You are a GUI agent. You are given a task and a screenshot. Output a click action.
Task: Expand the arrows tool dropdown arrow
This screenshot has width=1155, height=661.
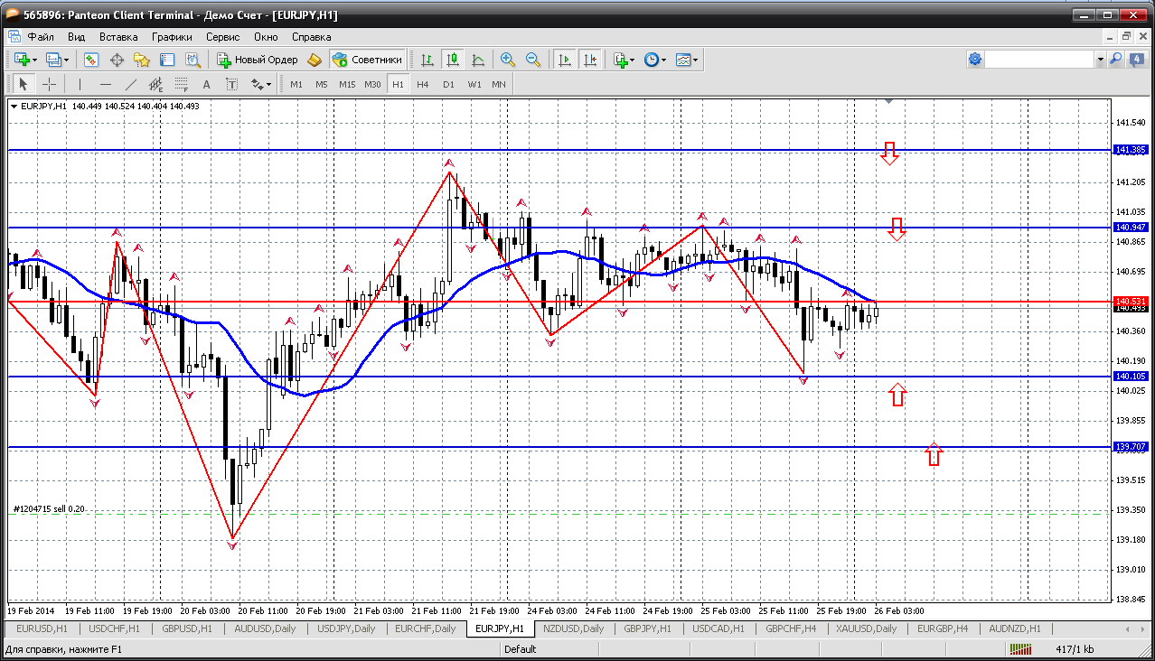point(269,84)
